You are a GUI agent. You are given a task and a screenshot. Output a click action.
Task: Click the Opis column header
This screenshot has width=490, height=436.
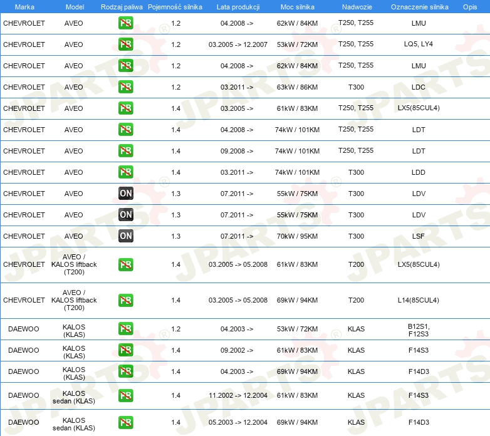(x=469, y=6)
